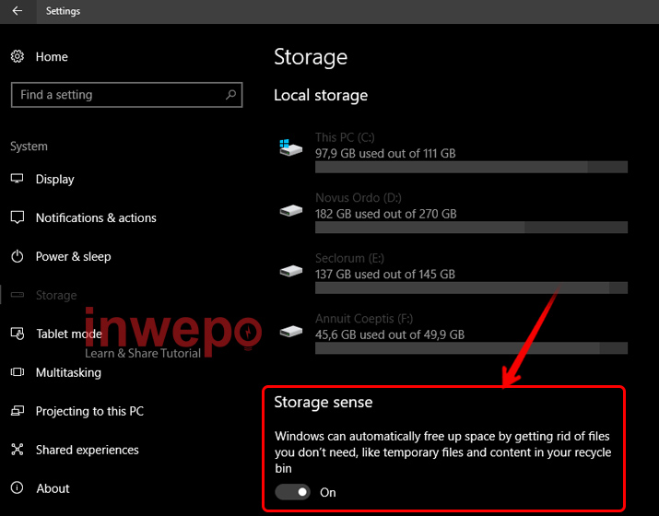Click the Display monitor icon
The image size is (659, 516).
click(18, 179)
